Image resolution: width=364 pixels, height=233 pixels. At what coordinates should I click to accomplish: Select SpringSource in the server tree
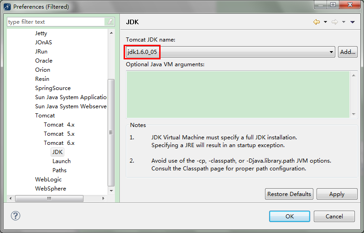[x=53, y=88]
